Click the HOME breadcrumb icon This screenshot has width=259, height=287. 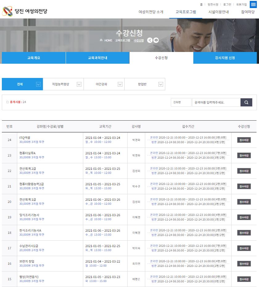[x=101, y=41]
